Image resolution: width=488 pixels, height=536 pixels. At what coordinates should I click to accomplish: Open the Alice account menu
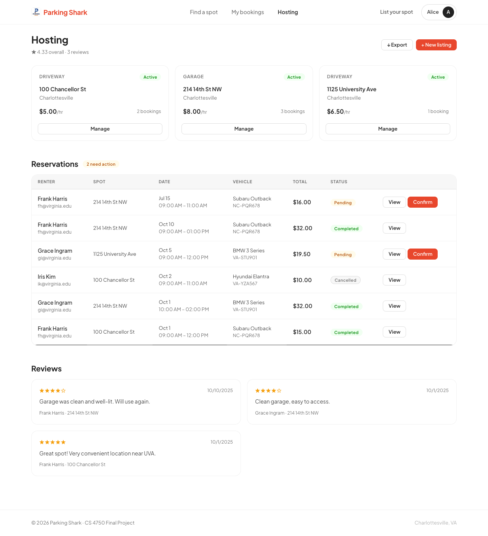point(439,12)
